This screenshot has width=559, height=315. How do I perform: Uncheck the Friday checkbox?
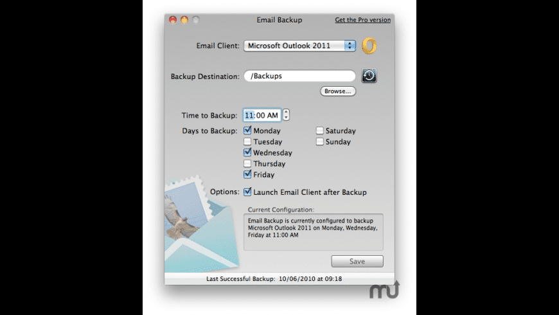pyautogui.click(x=247, y=174)
